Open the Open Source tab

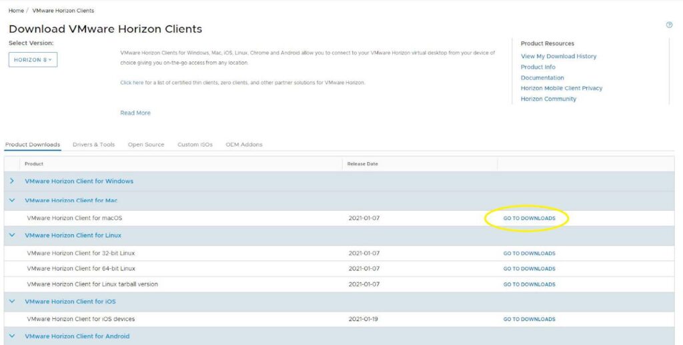click(x=146, y=145)
